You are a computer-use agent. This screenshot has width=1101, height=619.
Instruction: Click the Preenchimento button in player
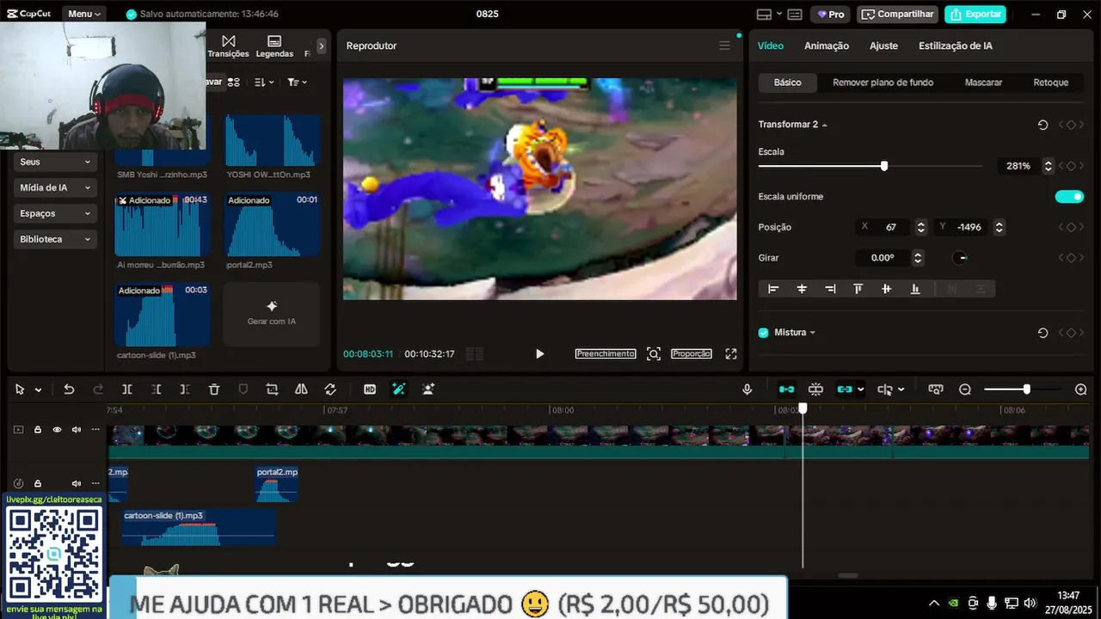pos(606,354)
